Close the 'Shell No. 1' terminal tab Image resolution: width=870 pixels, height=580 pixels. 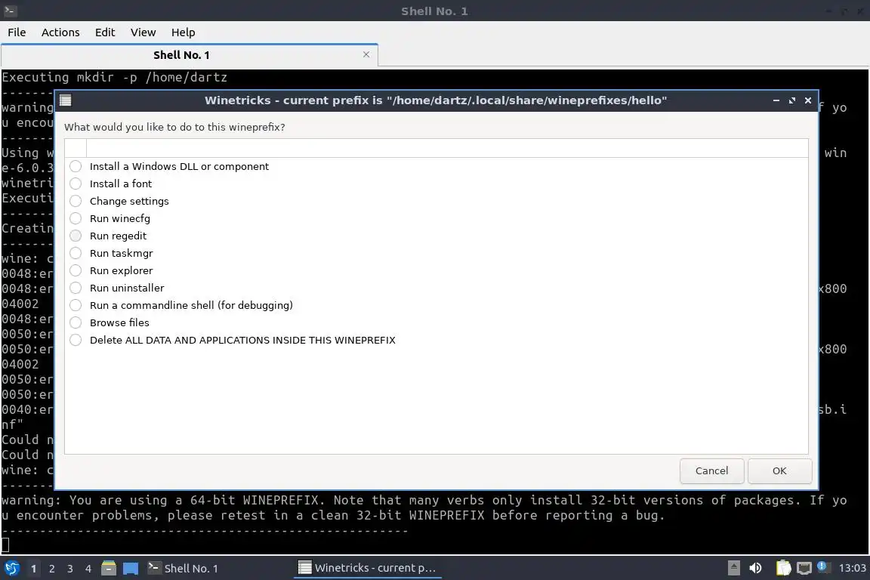pyautogui.click(x=366, y=54)
